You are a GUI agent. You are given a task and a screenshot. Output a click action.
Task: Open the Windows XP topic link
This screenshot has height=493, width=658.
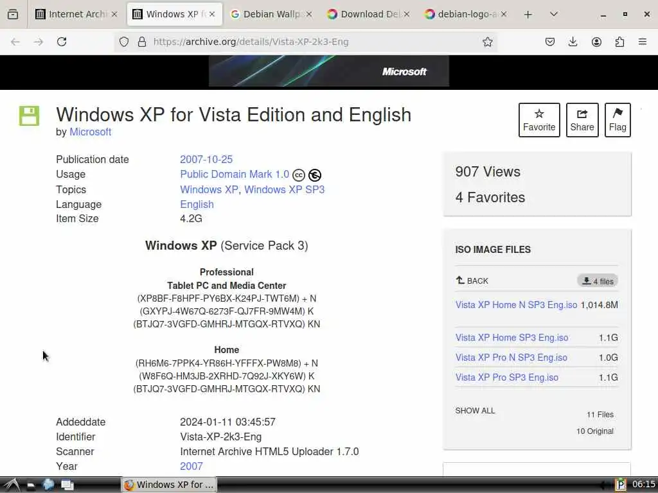209,189
